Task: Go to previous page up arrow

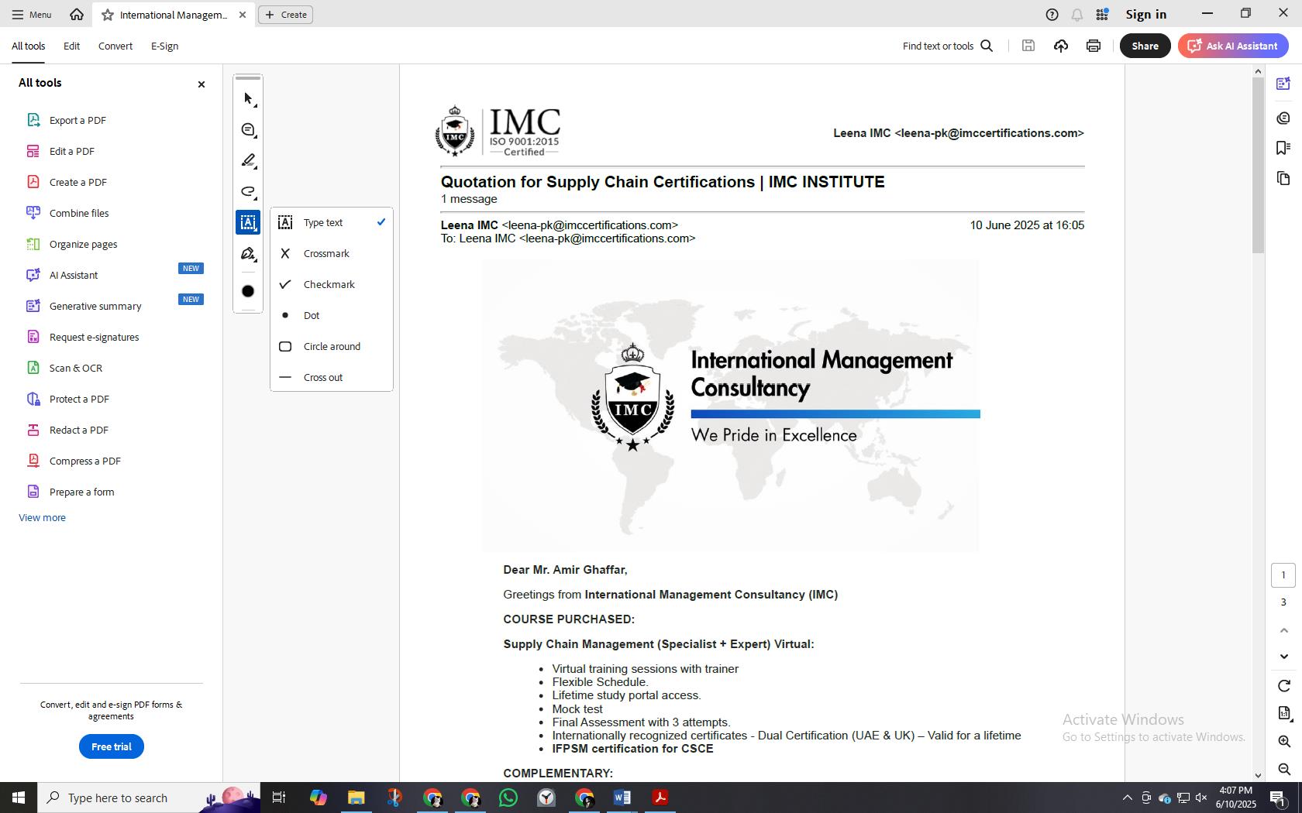Action: click(1283, 630)
